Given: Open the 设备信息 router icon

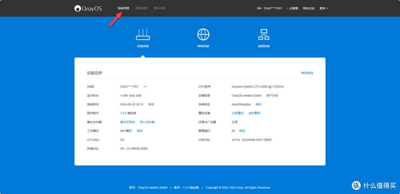Looking at the screenshot, I should 143,34.
